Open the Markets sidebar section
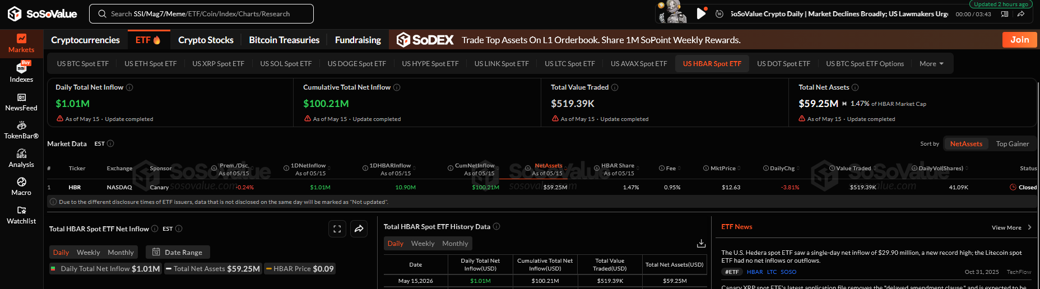This screenshot has width=1040, height=289. coord(21,43)
